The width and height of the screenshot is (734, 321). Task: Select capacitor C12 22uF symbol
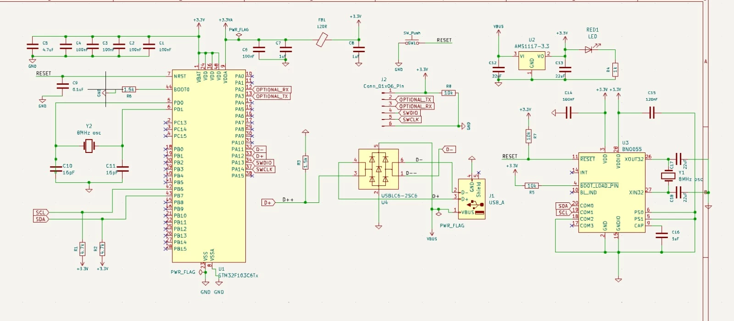point(498,70)
